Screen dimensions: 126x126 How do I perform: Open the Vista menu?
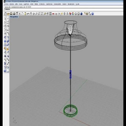point(16,4)
